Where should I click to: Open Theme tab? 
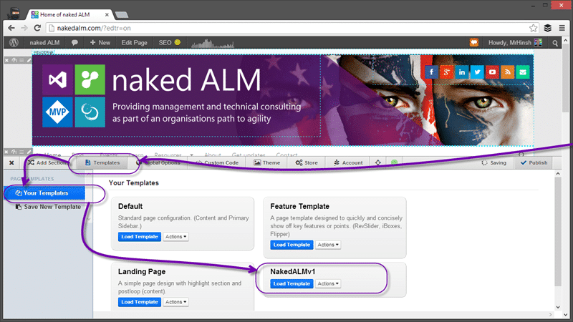(x=266, y=162)
